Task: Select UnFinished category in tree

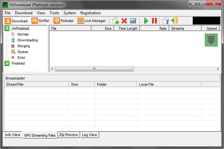Action: [20, 28]
